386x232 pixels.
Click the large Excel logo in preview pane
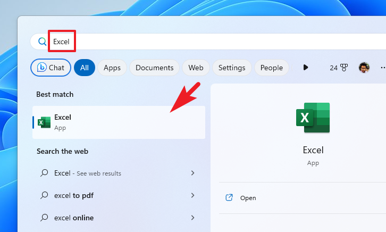[313, 118]
